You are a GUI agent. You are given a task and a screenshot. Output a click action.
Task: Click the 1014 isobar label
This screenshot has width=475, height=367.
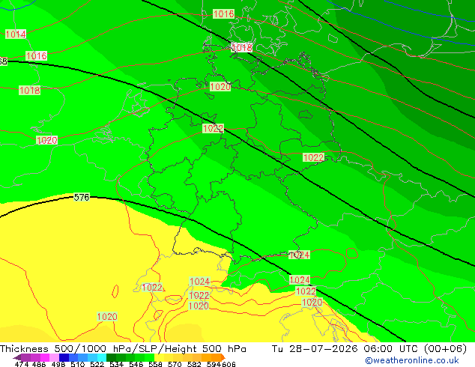coord(16,34)
